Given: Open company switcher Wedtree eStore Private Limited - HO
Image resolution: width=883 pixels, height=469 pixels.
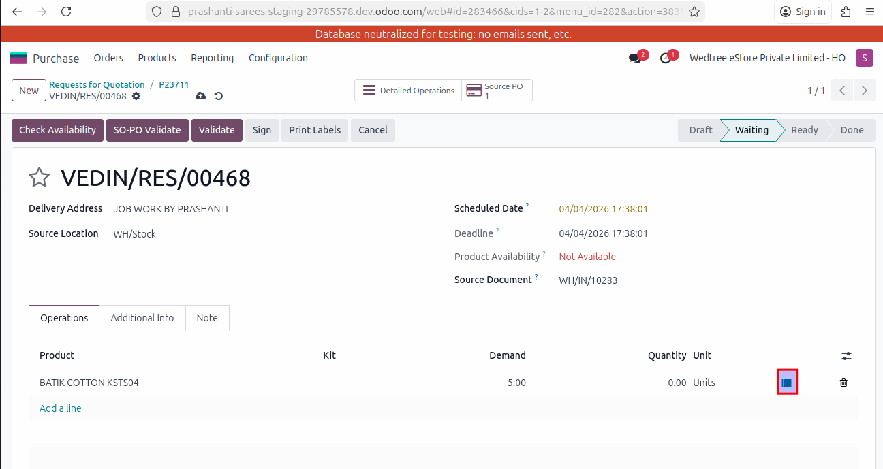Looking at the screenshot, I should coord(767,58).
